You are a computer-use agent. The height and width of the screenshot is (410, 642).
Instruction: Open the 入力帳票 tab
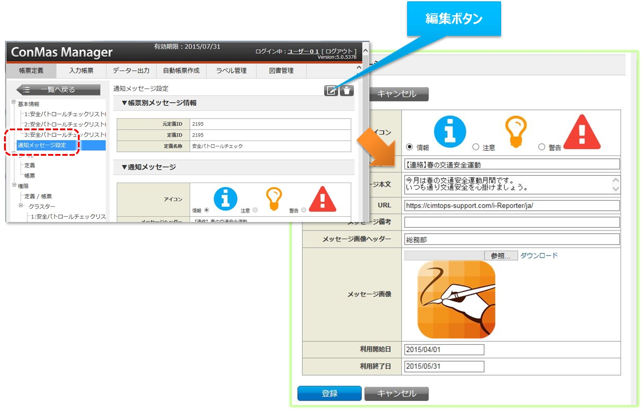click(81, 71)
